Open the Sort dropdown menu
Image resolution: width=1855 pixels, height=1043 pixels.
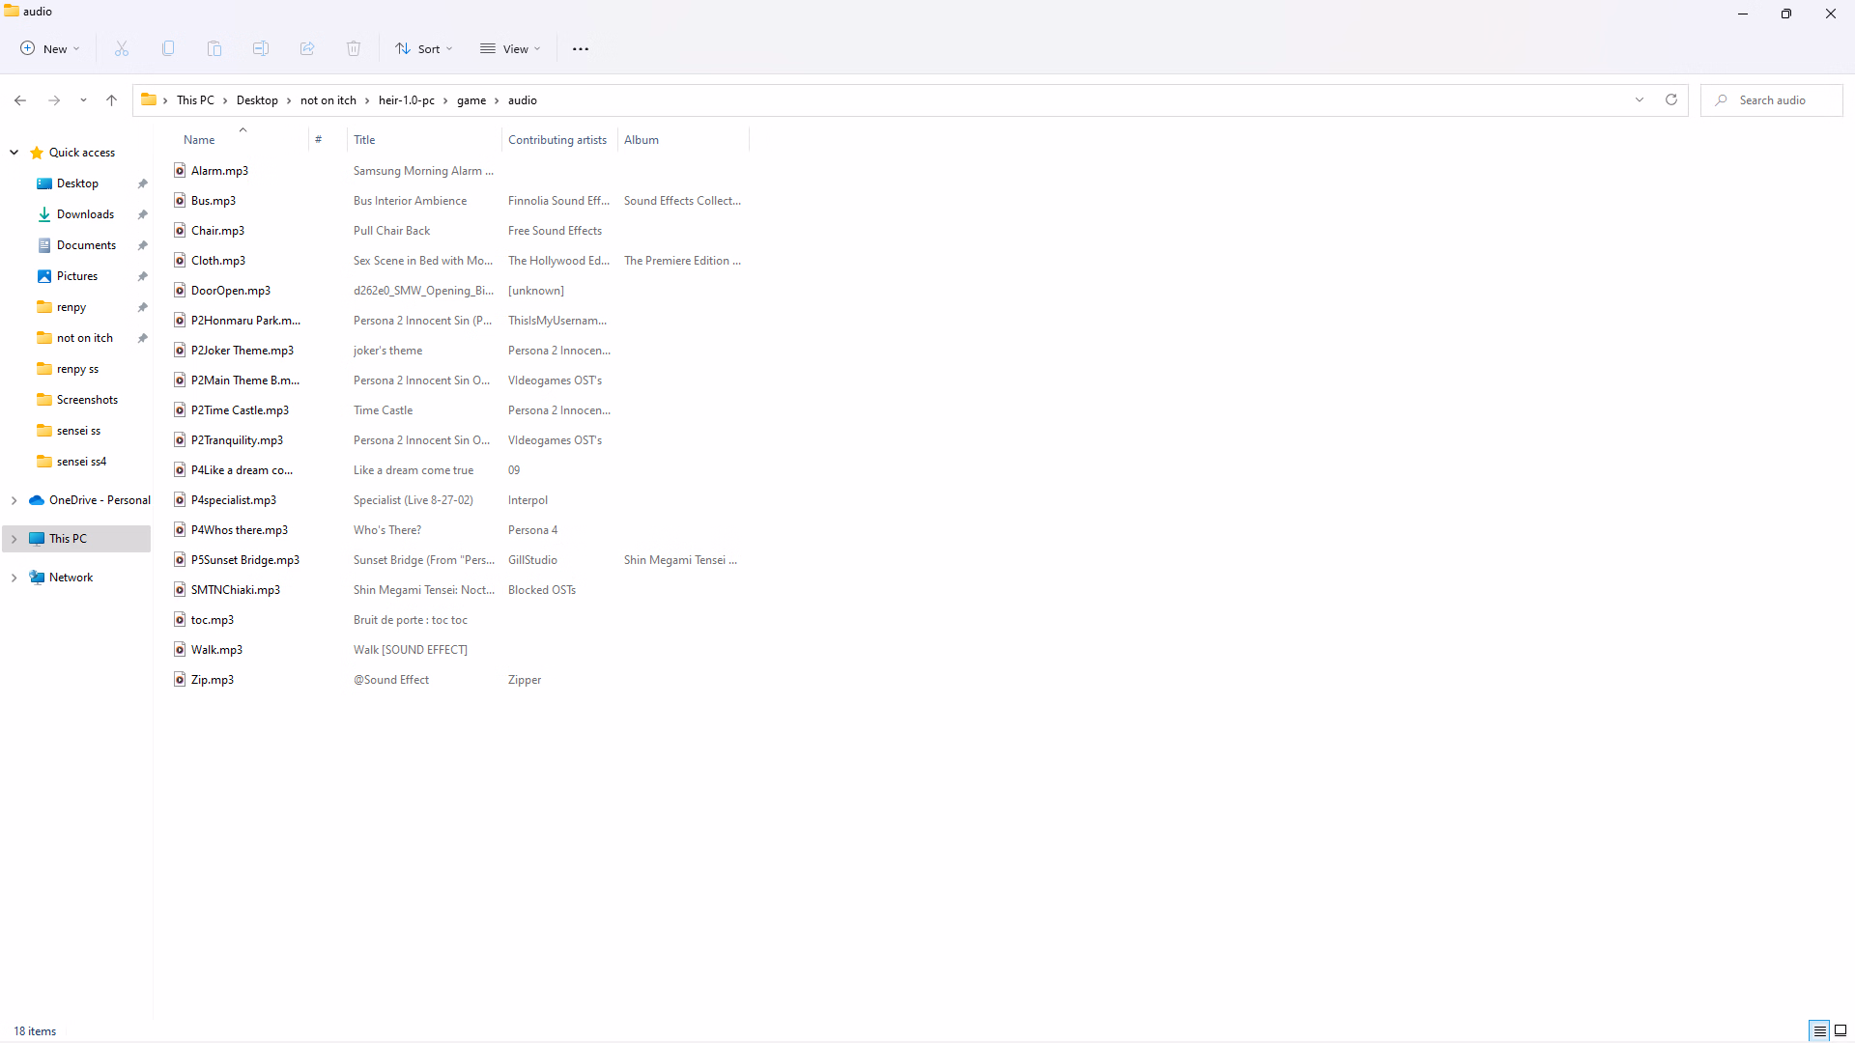point(423,48)
